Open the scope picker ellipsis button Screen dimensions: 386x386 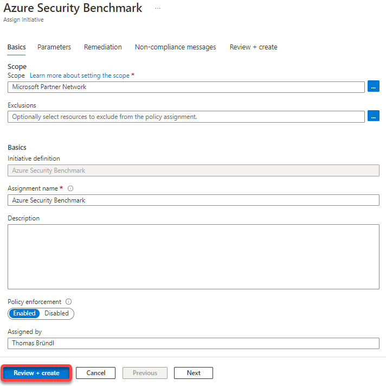click(x=373, y=86)
